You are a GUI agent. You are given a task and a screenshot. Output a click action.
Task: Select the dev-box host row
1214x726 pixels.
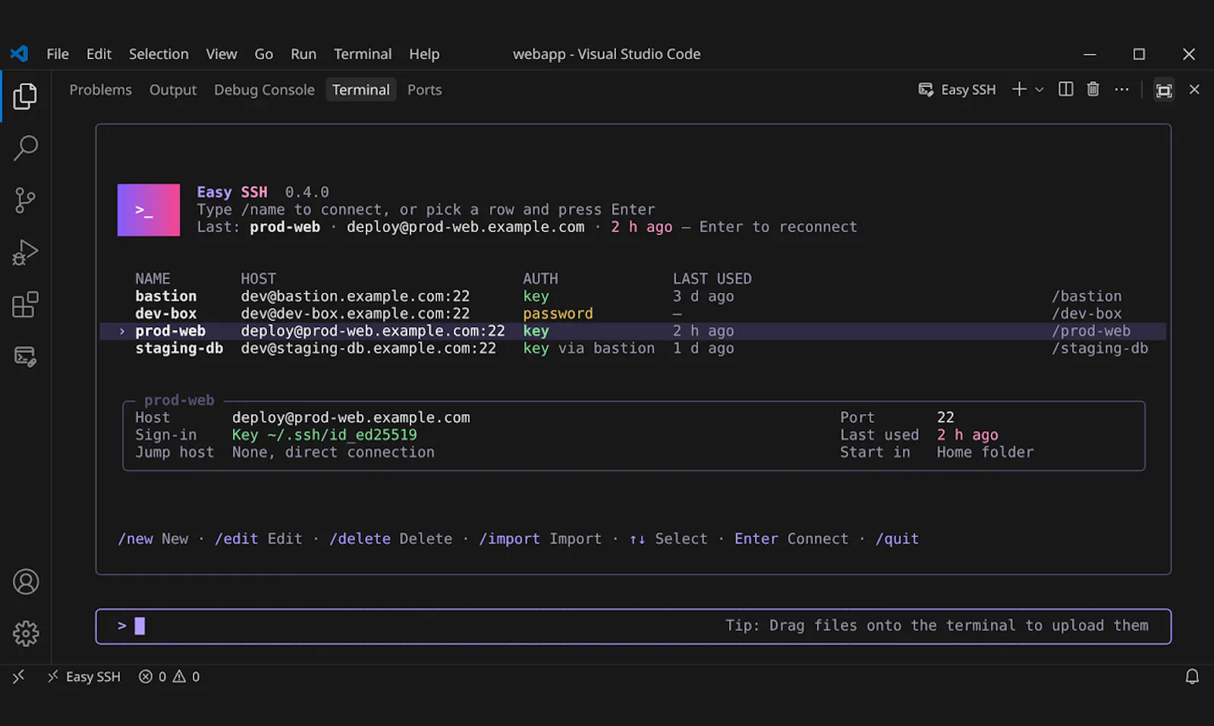pyautogui.click(x=633, y=314)
